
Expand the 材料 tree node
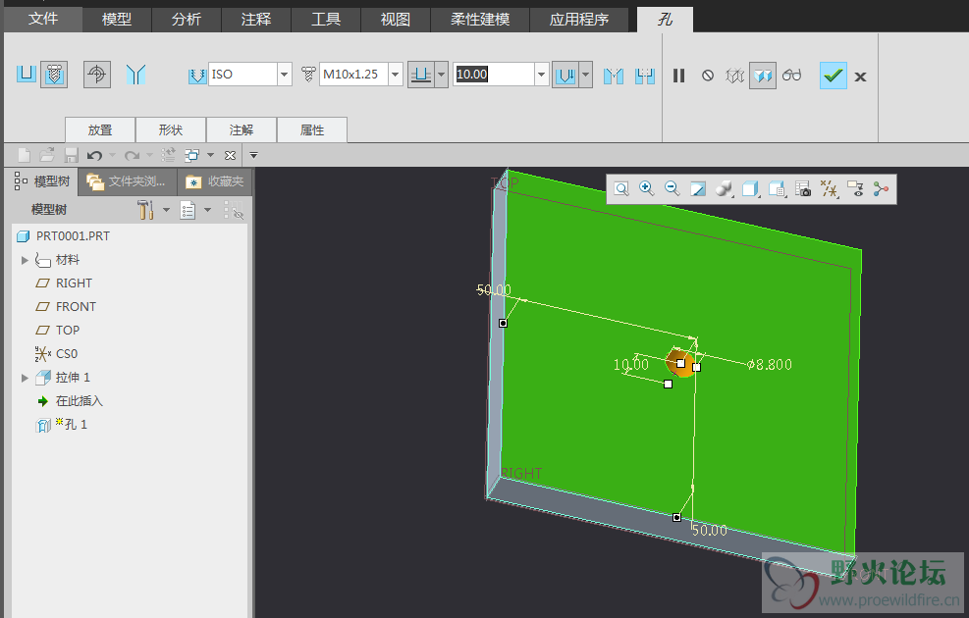[25, 260]
